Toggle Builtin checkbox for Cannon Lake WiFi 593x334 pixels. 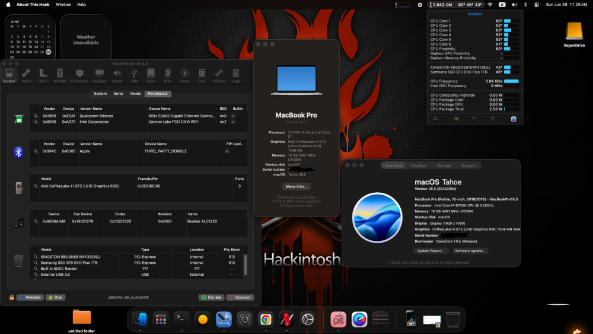tap(233, 122)
